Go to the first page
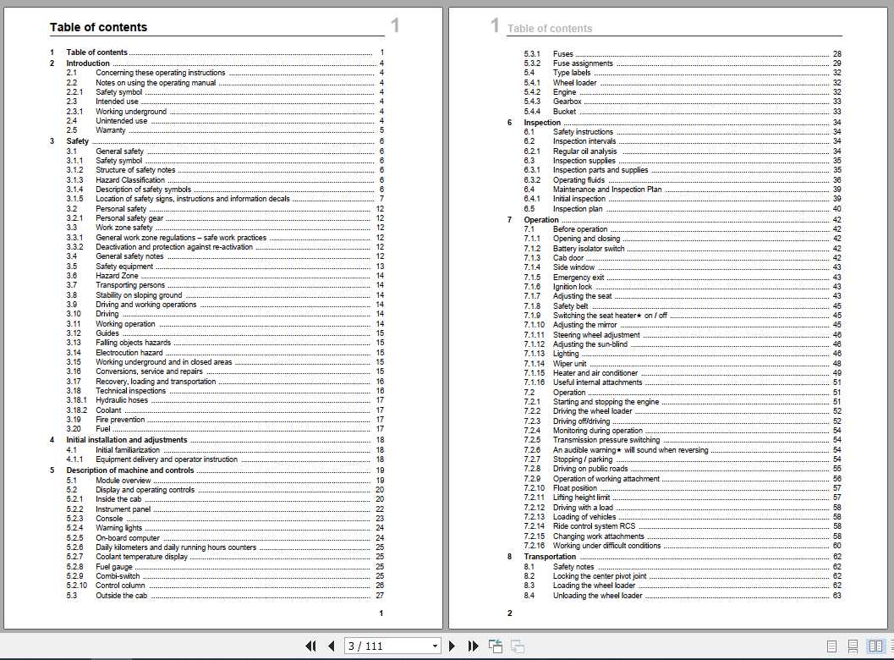This screenshot has height=660, width=894. point(310,646)
